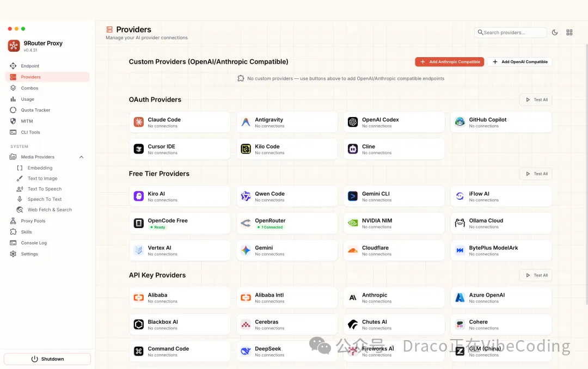The height and width of the screenshot is (369, 588).
Task: Open the Quota Tracker page
Action: tap(47, 110)
